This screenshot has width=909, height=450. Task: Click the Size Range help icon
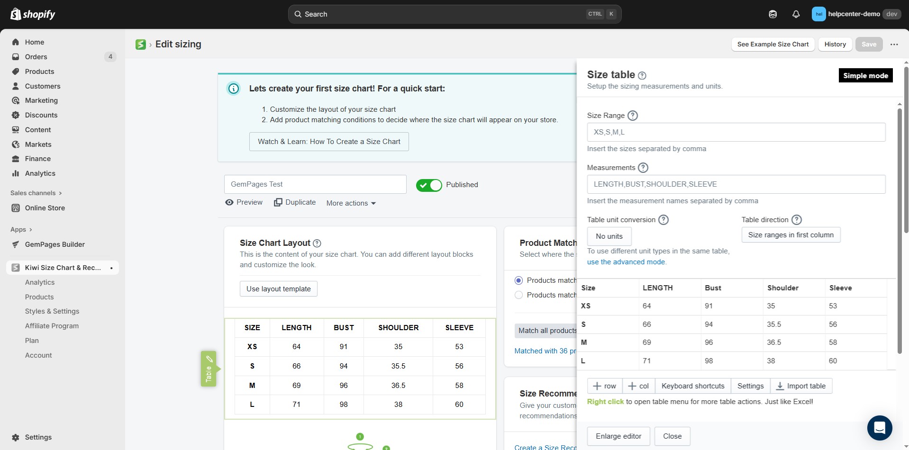point(633,116)
